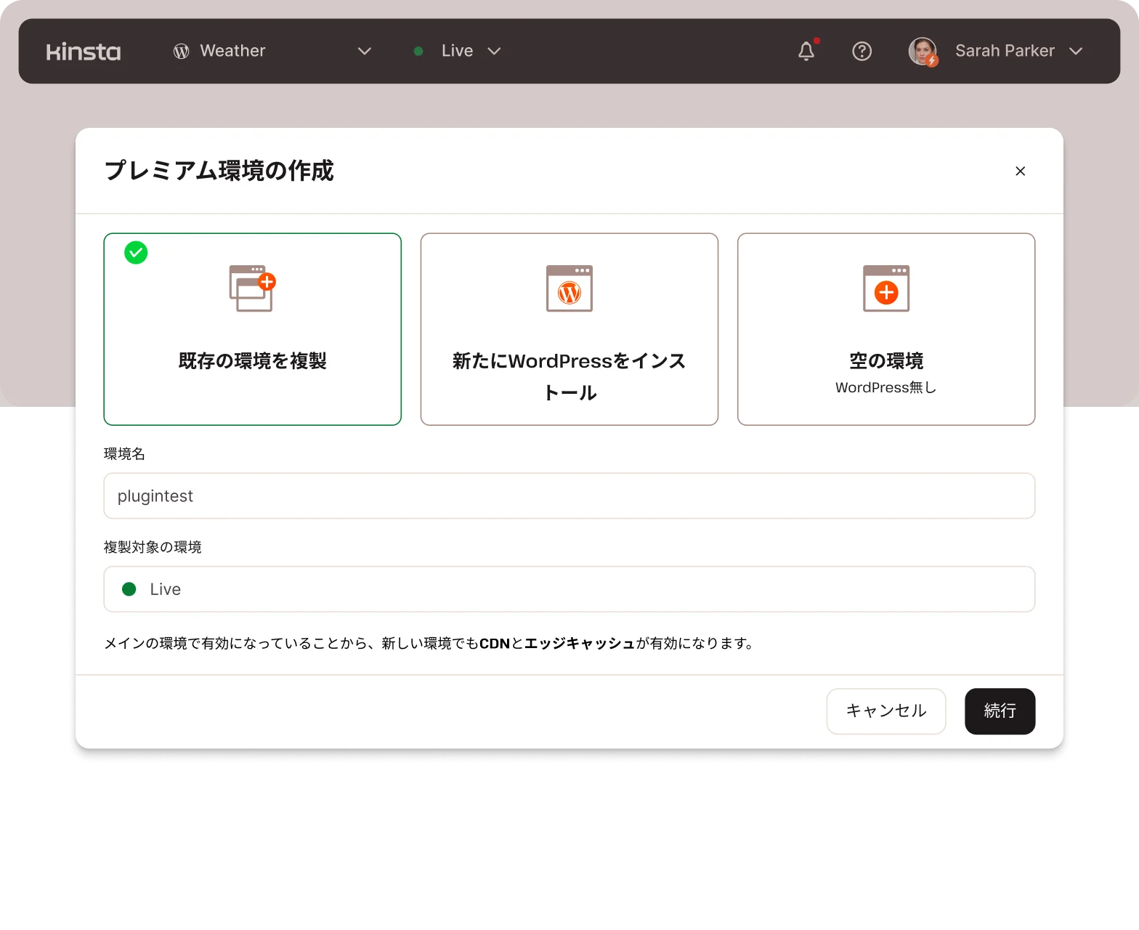Expand the Weather site dropdown chevron
1139x930 pixels.
click(365, 51)
